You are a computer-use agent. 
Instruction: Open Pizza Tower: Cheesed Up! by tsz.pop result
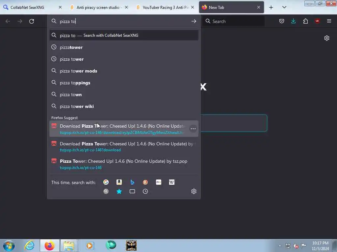124,164
